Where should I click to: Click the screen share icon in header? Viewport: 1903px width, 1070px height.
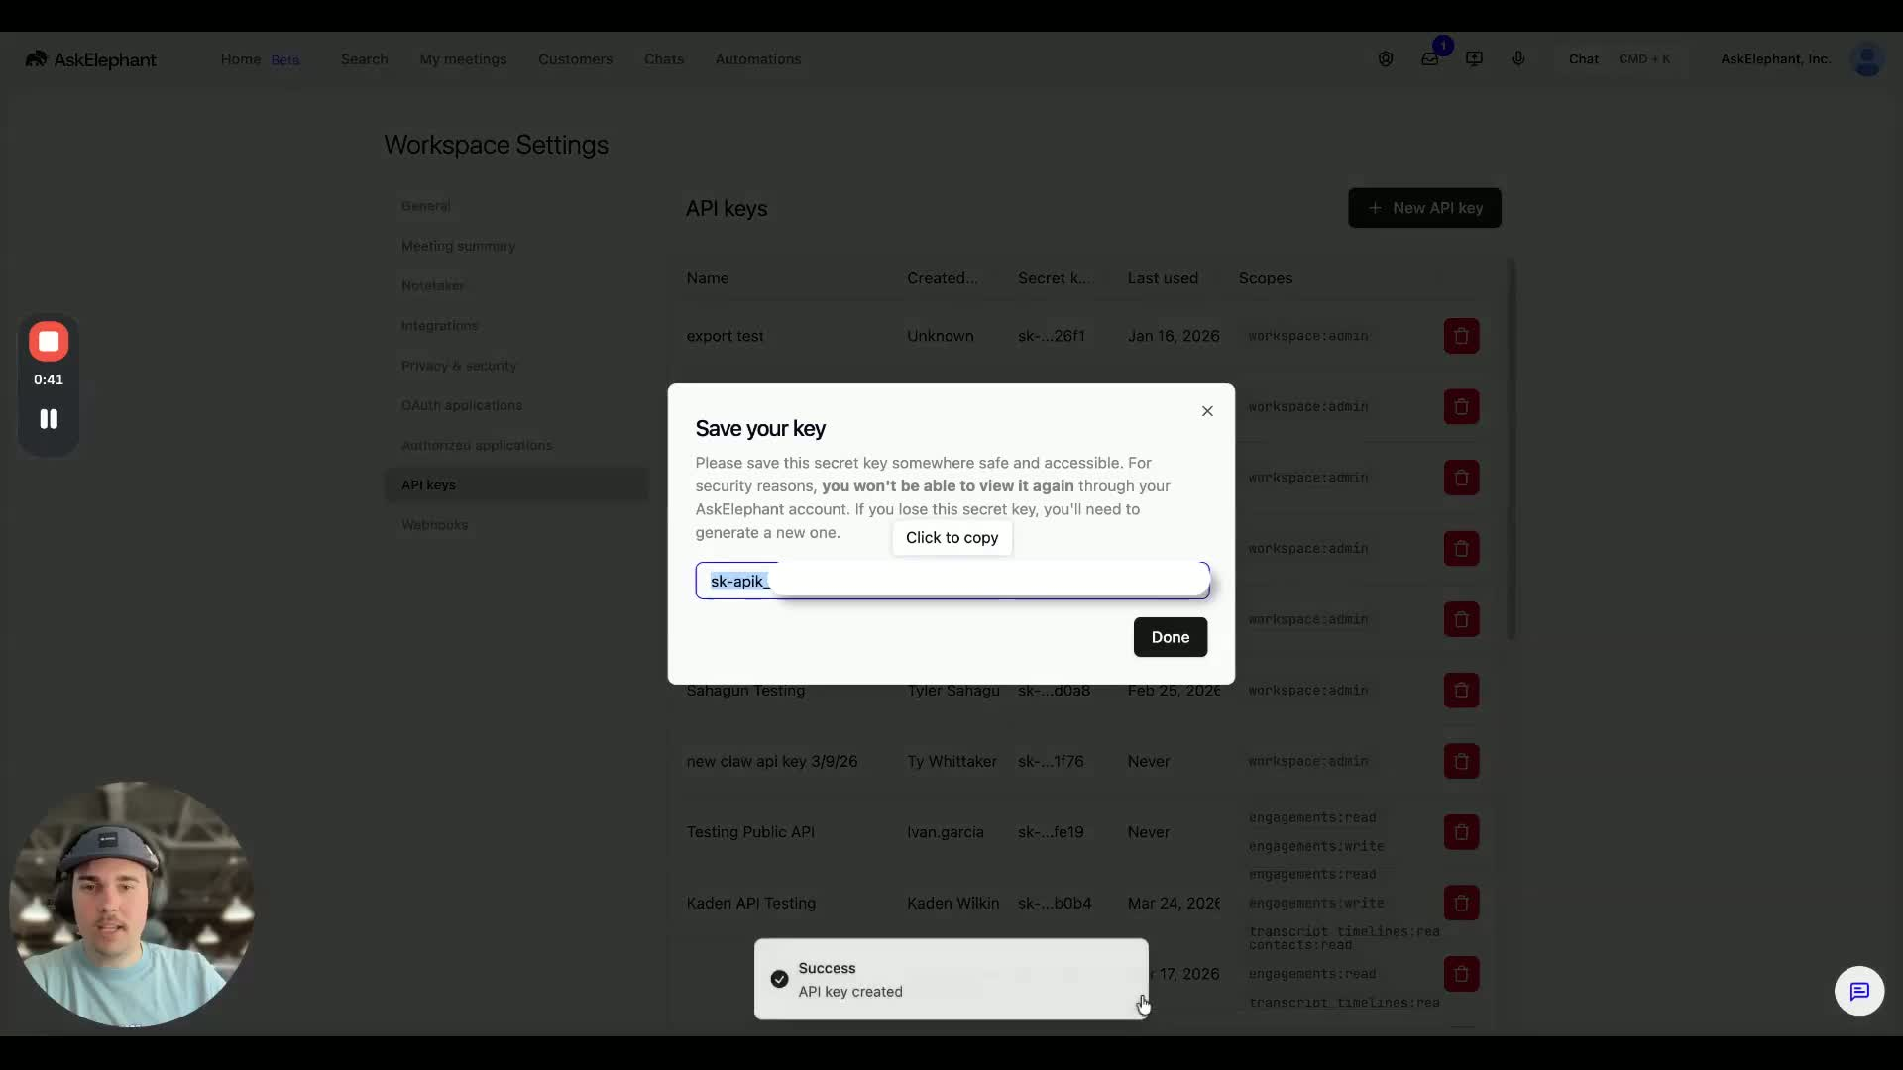pyautogui.click(x=1474, y=59)
